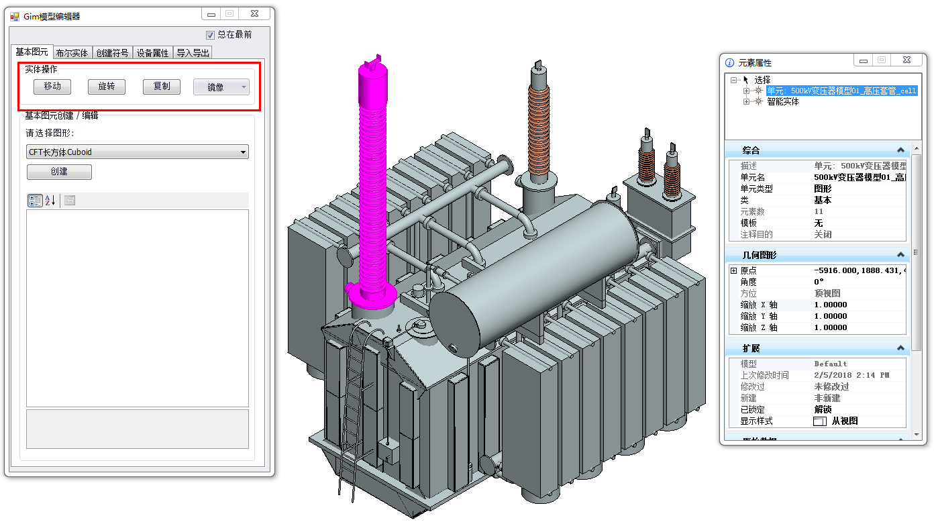Collapse the 选择 root tree node
This screenshot has width=936, height=522.
click(x=735, y=80)
